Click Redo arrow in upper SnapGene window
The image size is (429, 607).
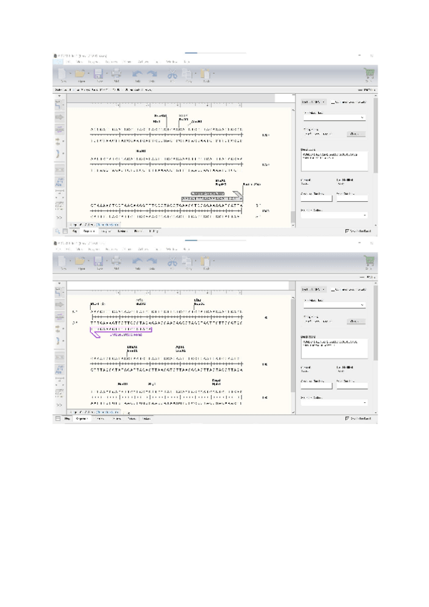[x=152, y=74]
